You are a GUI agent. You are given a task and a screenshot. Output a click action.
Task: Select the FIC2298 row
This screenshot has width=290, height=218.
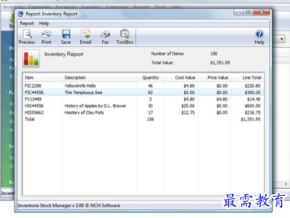[x=143, y=86]
